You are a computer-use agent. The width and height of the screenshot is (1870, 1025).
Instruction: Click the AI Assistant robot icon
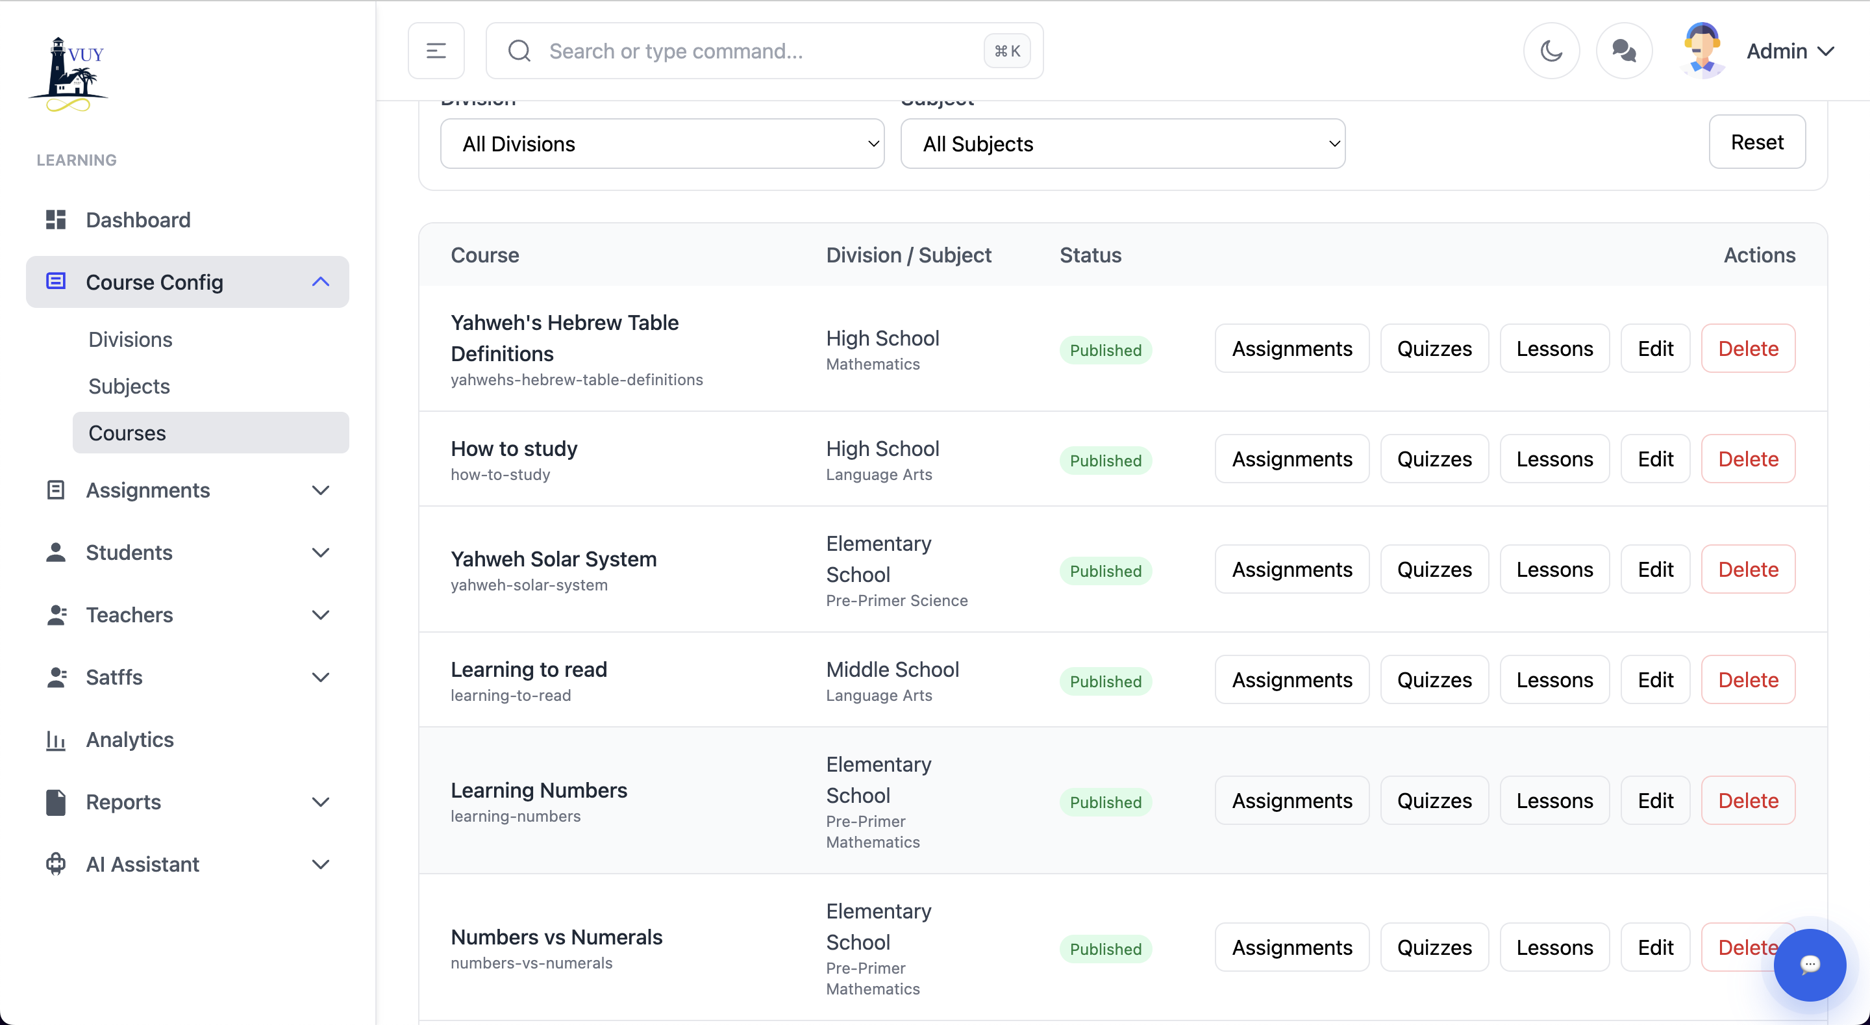pos(56,864)
